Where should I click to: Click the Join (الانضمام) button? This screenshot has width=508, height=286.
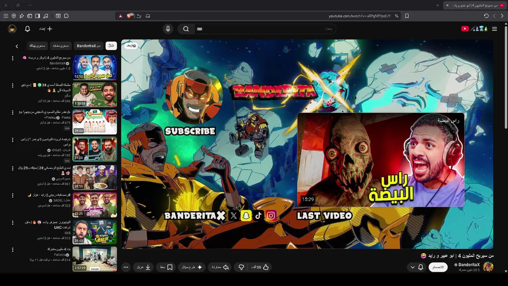[x=438, y=267]
